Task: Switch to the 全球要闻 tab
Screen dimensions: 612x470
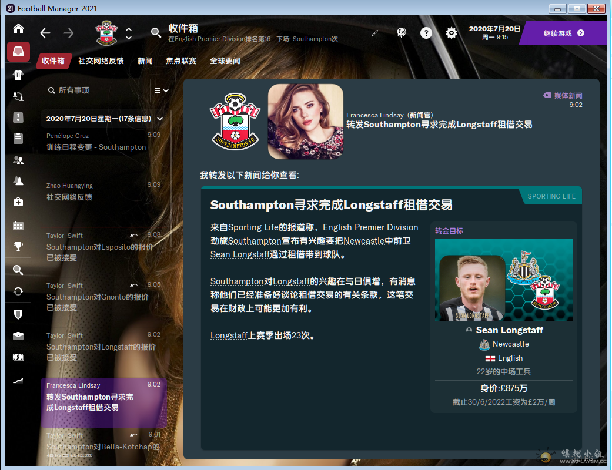Action: pyautogui.click(x=225, y=61)
